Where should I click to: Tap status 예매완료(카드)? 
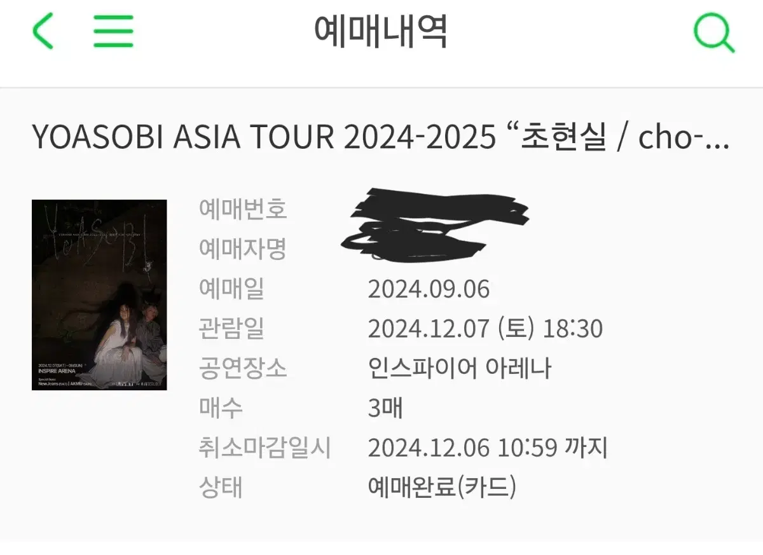[x=443, y=488]
